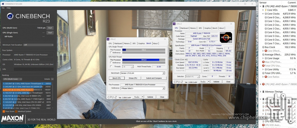Click red X icon on Max CPU/Thread row
The width and height of the screenshot is (297, 128).
(x=263, y=62)
